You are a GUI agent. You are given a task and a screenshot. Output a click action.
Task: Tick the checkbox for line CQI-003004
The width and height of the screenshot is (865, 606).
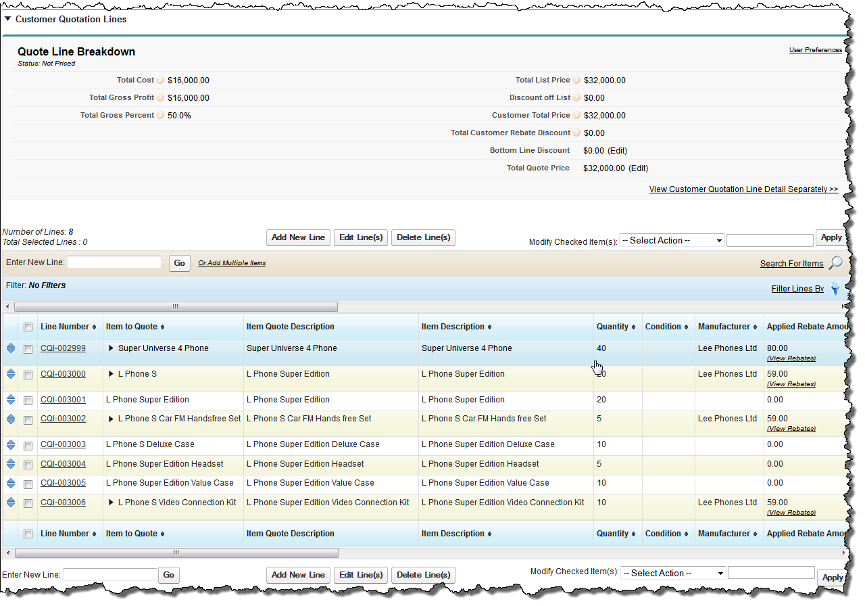(28, 465)
